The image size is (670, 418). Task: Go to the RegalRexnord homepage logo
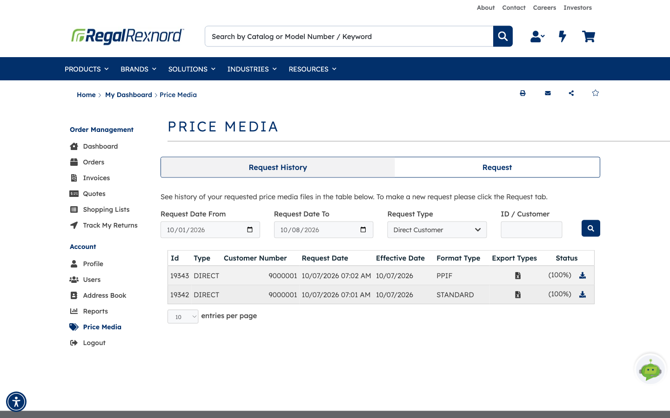127,36
